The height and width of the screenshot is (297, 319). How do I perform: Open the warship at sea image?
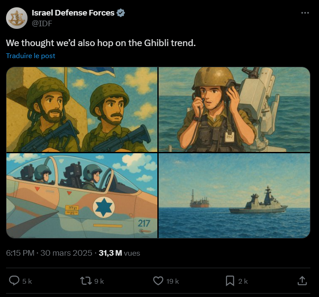234,195
